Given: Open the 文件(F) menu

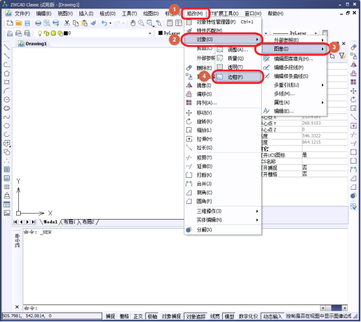Looking at the screenshot, I should (22, 14).
